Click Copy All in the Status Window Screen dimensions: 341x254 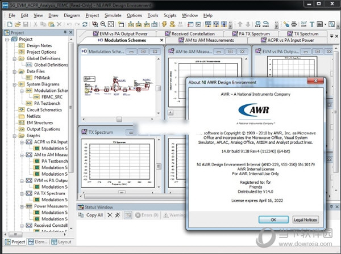[x=91, y=215]
